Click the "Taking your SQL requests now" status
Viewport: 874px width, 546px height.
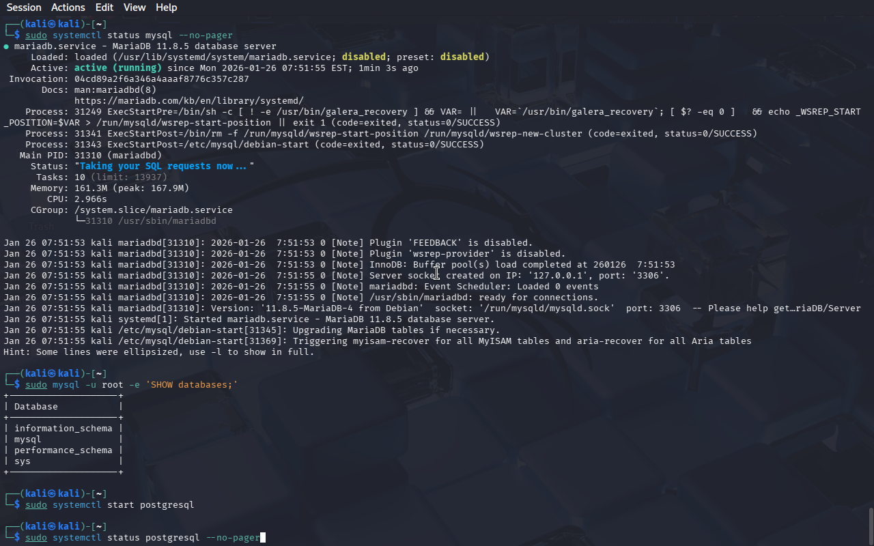(x=164, y=166)
